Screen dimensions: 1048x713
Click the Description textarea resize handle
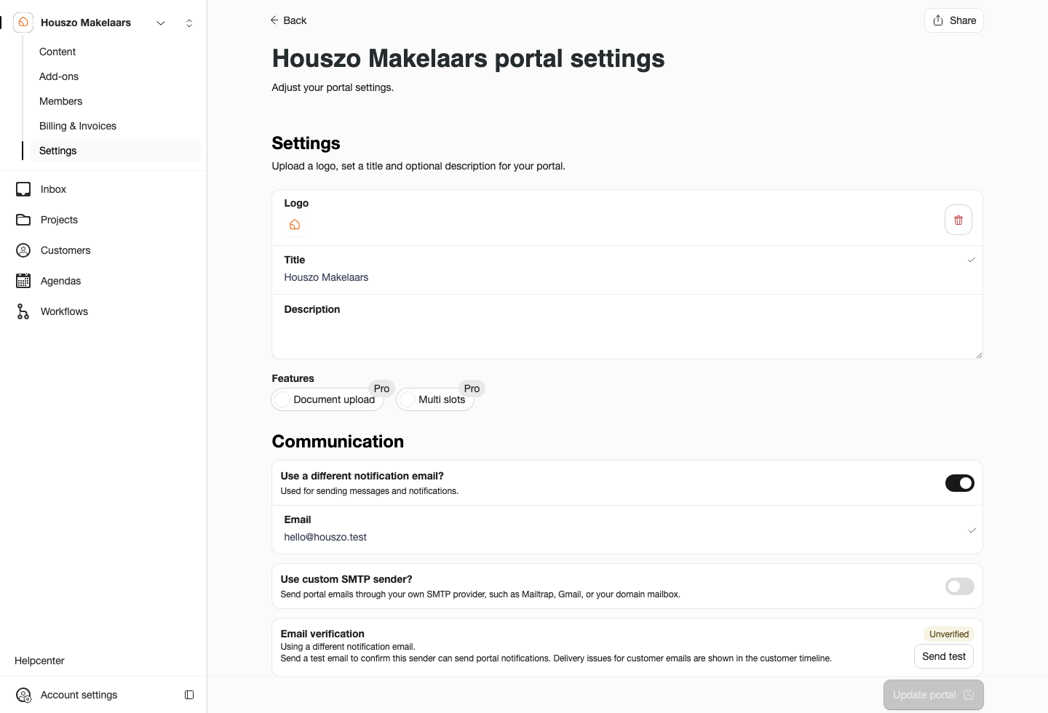tap(979, 355)
